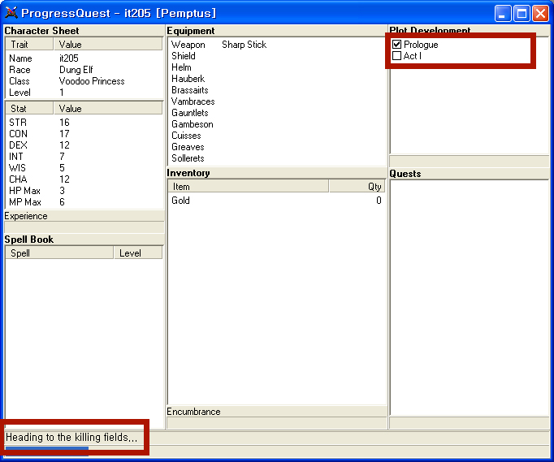
Task: Click the Encumbrance progress bar
Action: 277,423
